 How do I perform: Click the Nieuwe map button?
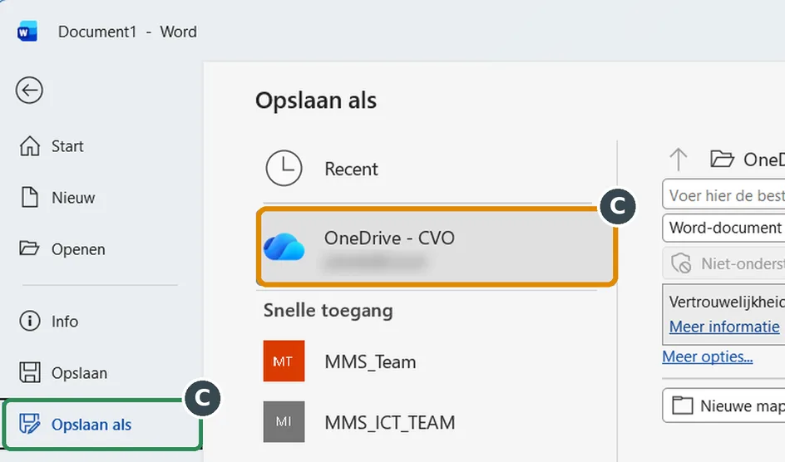click(723, 405)
